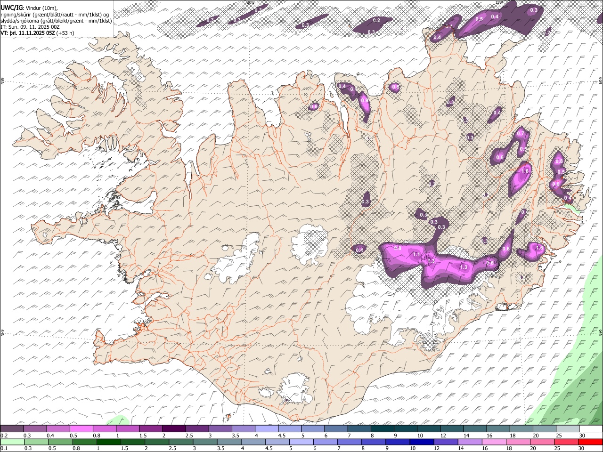603x452 pixels.
Task: Click the UWC/IG Vindur (10m) title line
Action: pos(29,8)
